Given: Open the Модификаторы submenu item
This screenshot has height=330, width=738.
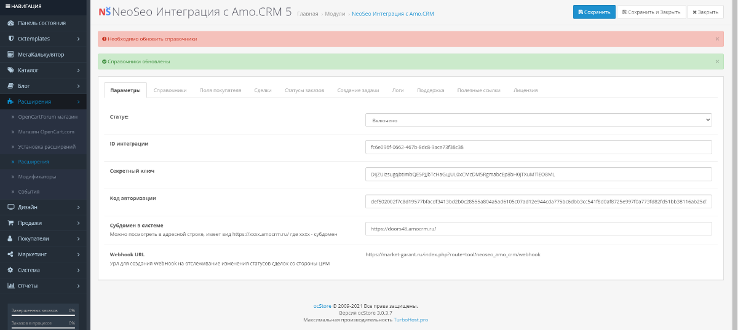Looking at the screenshot, I should tap(37, 176).
